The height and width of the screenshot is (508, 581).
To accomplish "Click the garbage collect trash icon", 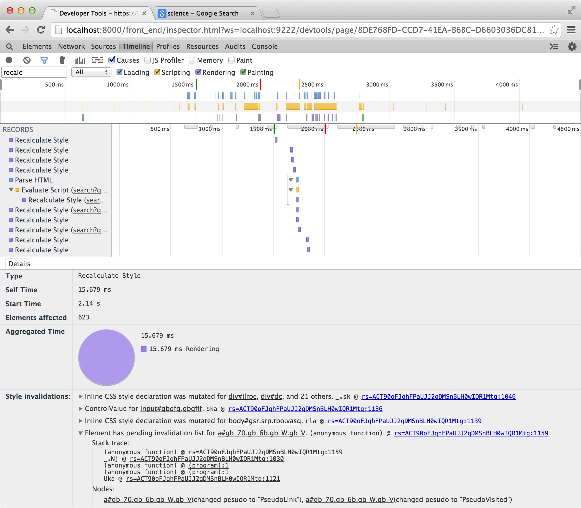I will [62, 60].
